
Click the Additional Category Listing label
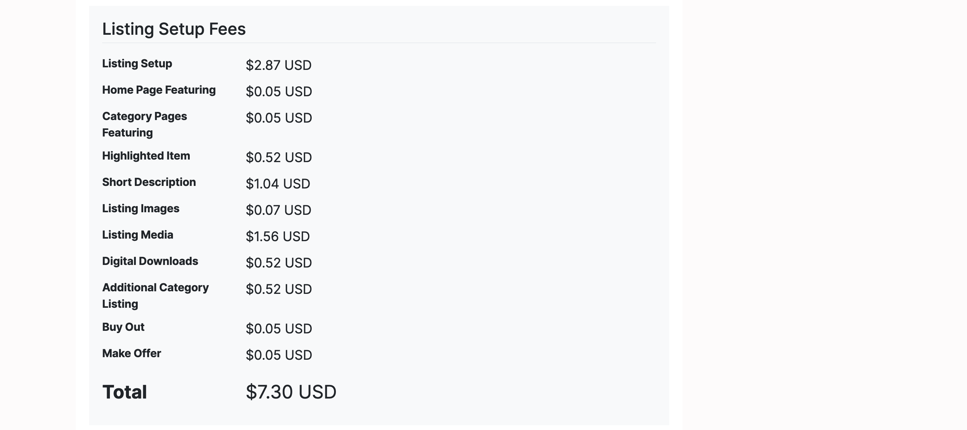click(x=155, y=295)
